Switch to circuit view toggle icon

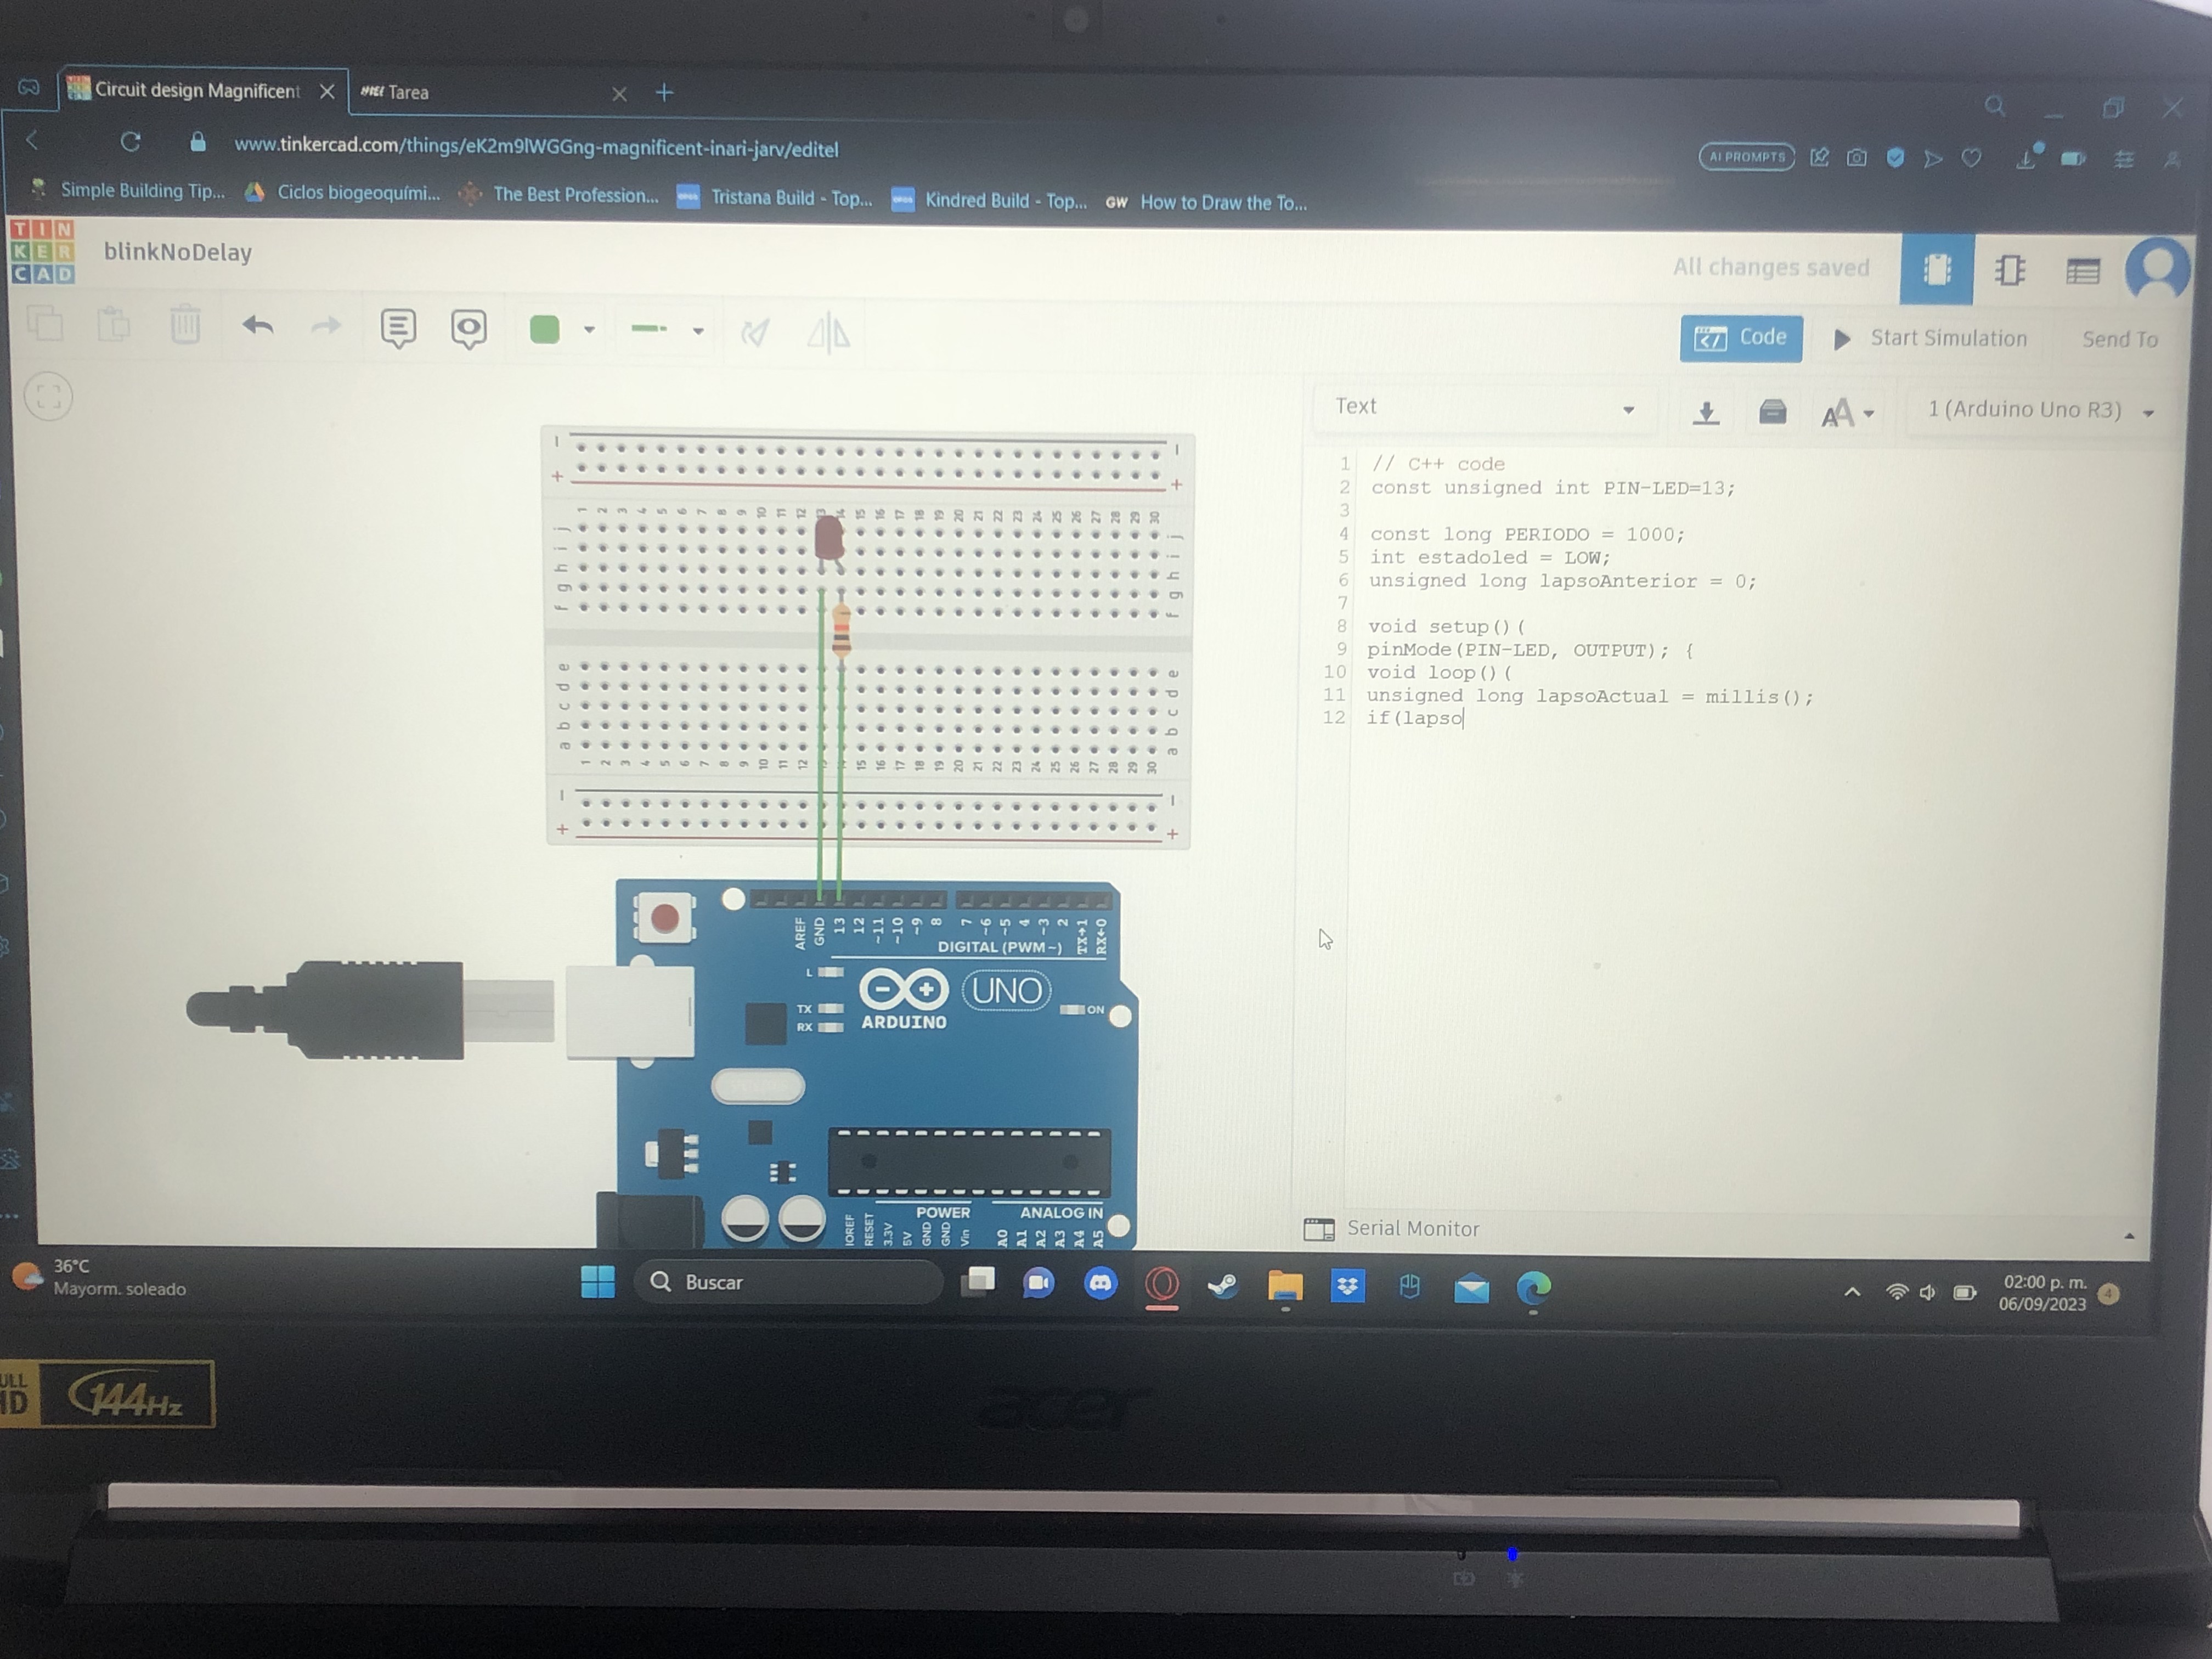click(x=1936, y=269)
